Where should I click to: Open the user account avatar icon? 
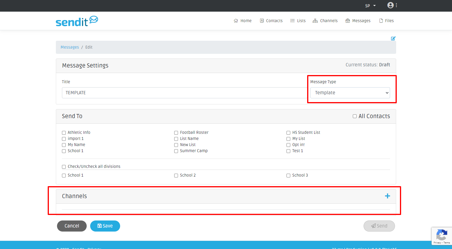click(390, 5)
